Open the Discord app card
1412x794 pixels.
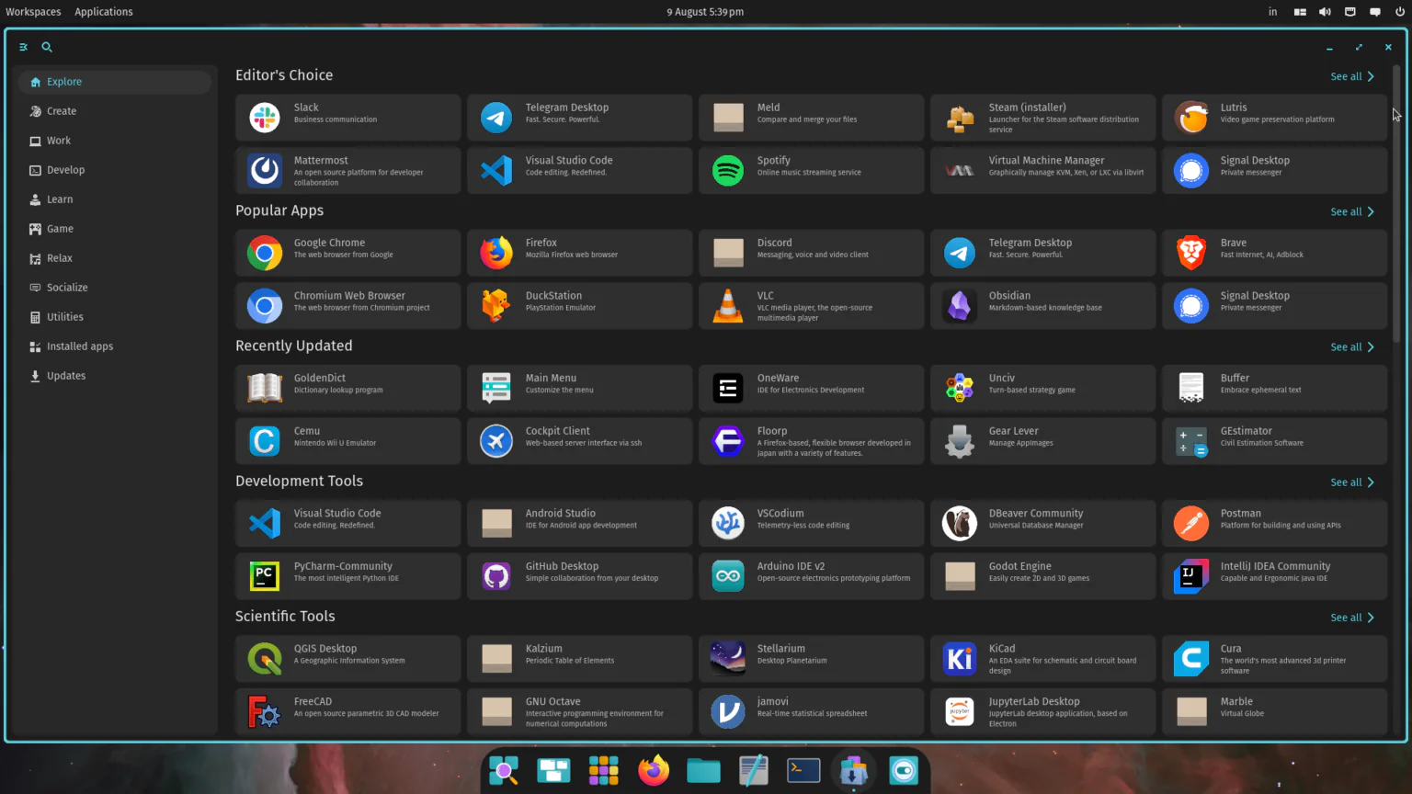(x=811, y=253)
